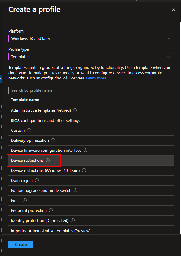This screenshot has width=181, height=256.
Task: Click info icon beside Domain join
Action: [37, 180]
